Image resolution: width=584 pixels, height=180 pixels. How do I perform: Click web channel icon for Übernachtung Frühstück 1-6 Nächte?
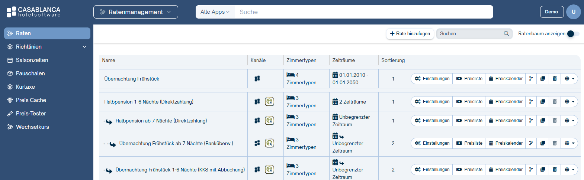pyautogui.click(x=269, y=169)
